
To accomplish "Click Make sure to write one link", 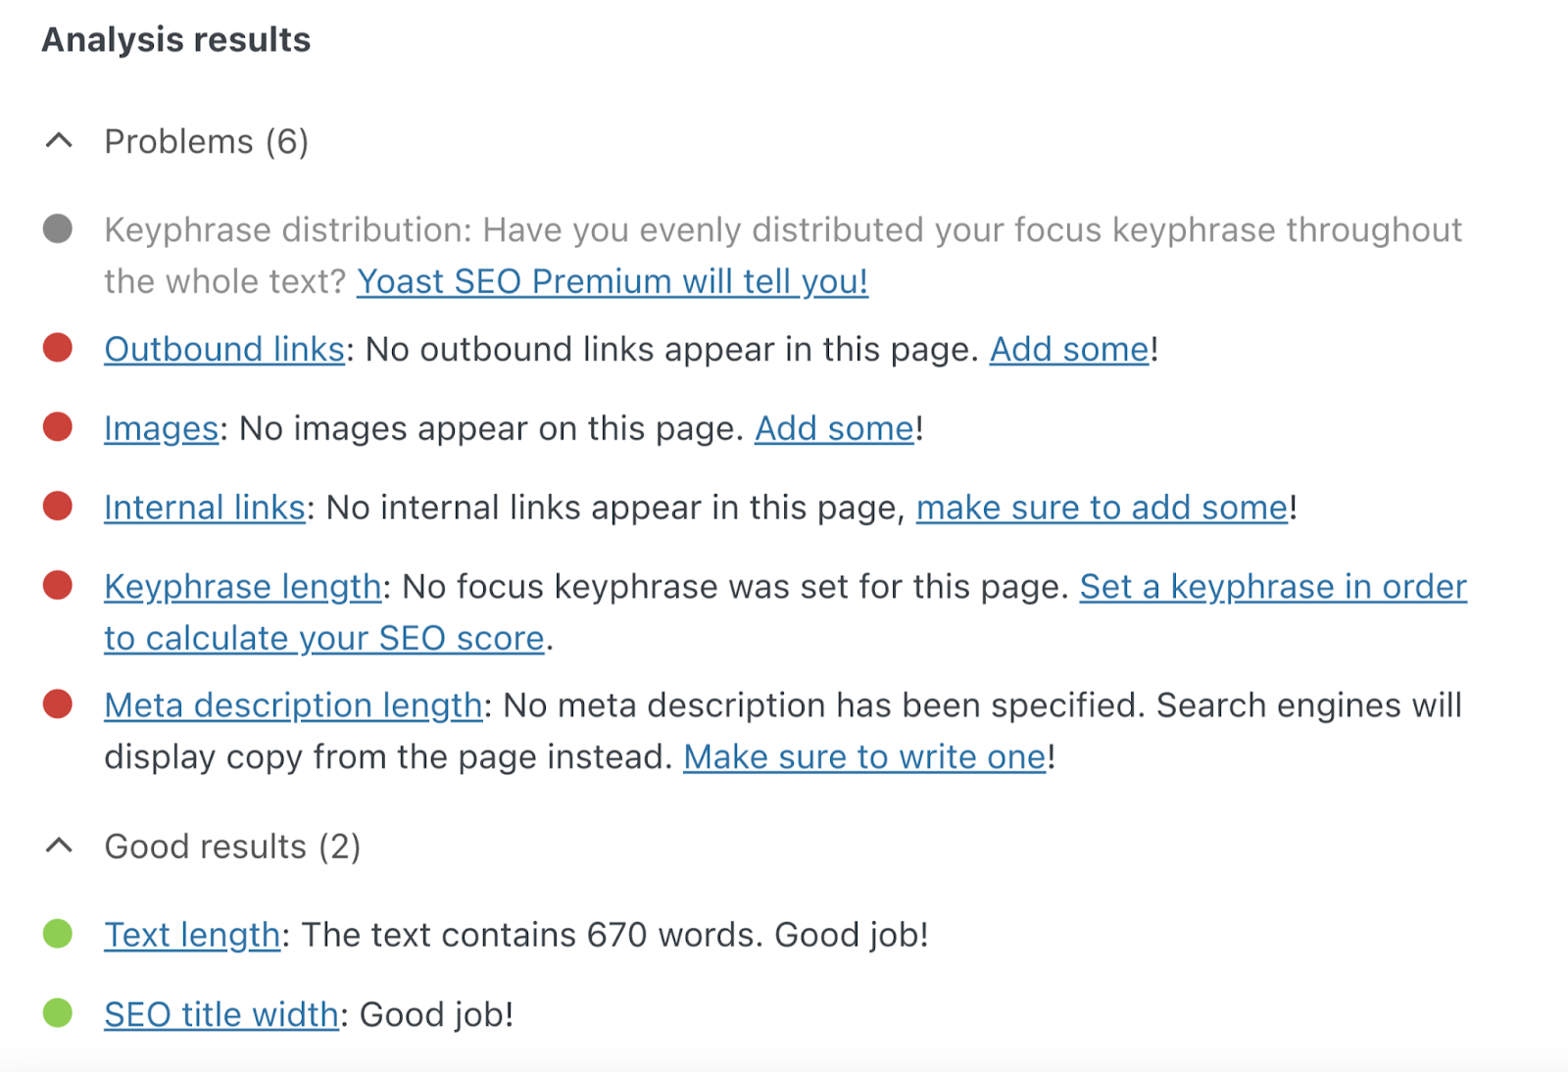I will click(863, 756).
